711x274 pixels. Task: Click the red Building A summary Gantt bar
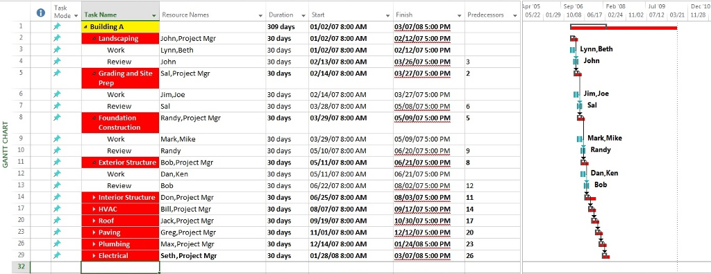(624, 28)
